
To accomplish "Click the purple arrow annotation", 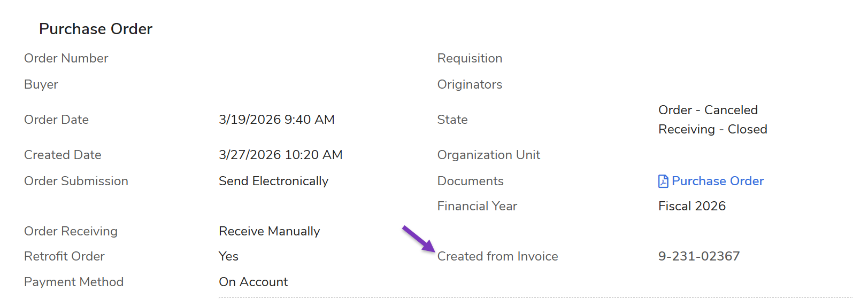I will click(419, 239).
